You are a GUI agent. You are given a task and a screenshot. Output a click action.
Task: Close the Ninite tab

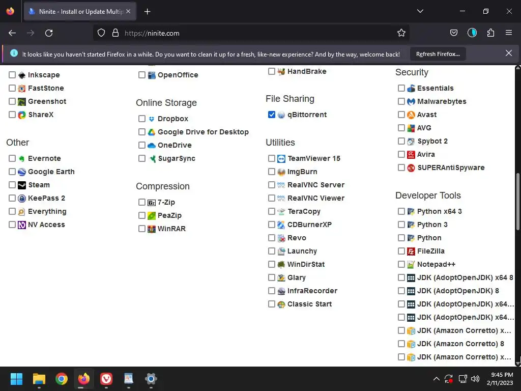[128, 12]
